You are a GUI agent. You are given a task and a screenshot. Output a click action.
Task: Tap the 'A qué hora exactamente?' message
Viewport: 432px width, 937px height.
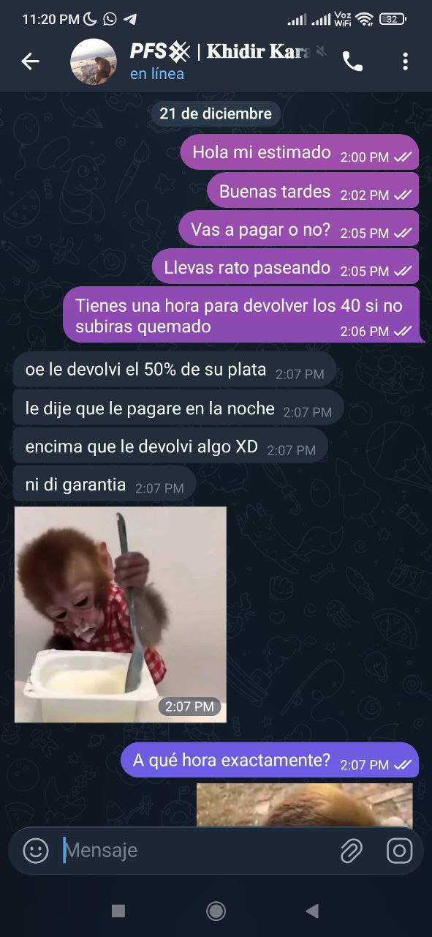coord(270,760)
